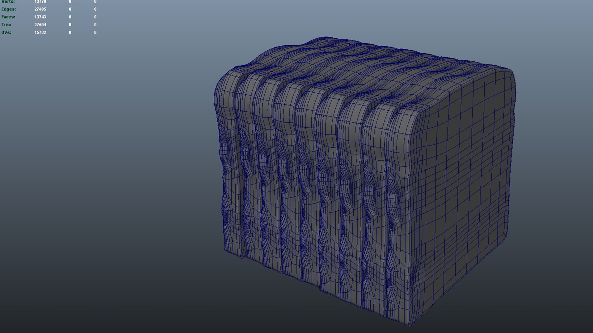Image resolution: width=593 pixels, height=333 pixels.
Task: Click the edge count value 27495
Action: [x=40, y=9]
